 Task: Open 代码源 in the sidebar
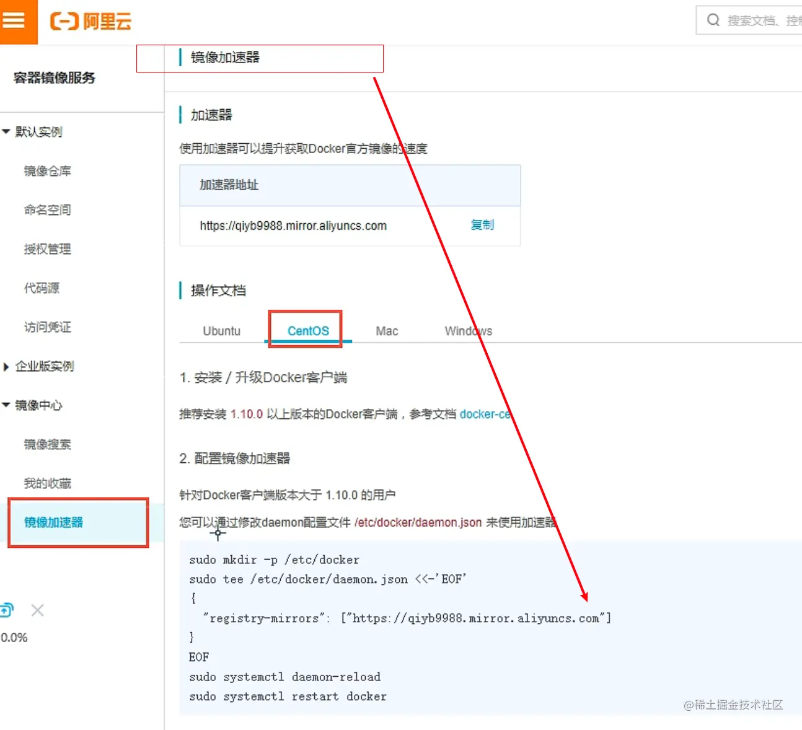[42, 288]
